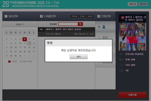151x101 pixels.
Task: Choose calendar date 26
Action: click(29, 52)
